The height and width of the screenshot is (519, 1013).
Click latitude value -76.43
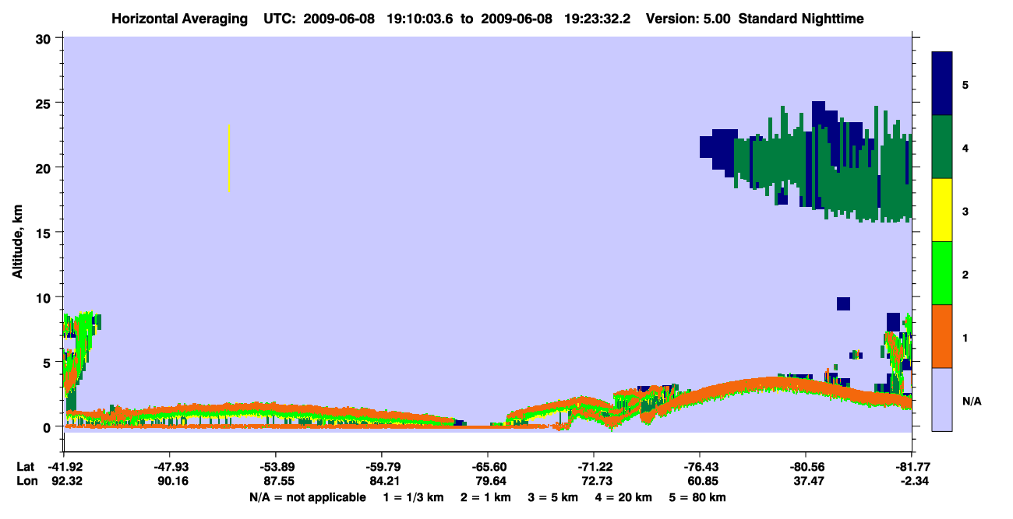[700, 467]
